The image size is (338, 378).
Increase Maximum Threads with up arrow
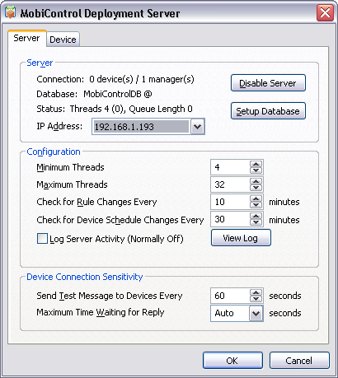coord(256,181)
